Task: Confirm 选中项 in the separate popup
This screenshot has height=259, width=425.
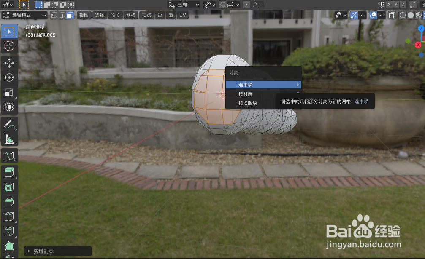Action: click(262, 84)
